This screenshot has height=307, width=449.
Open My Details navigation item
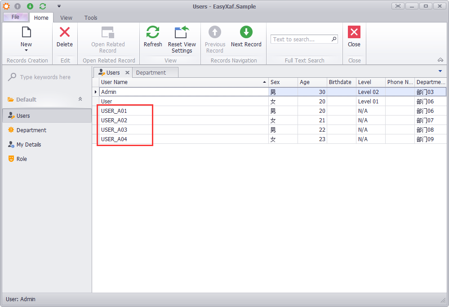point(28,145)
